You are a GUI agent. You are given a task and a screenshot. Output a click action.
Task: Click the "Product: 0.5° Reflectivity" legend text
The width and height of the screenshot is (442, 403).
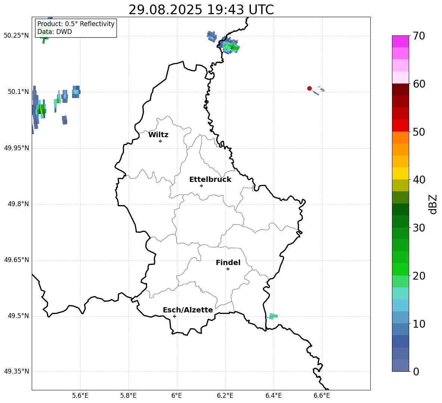coord(76,24)
